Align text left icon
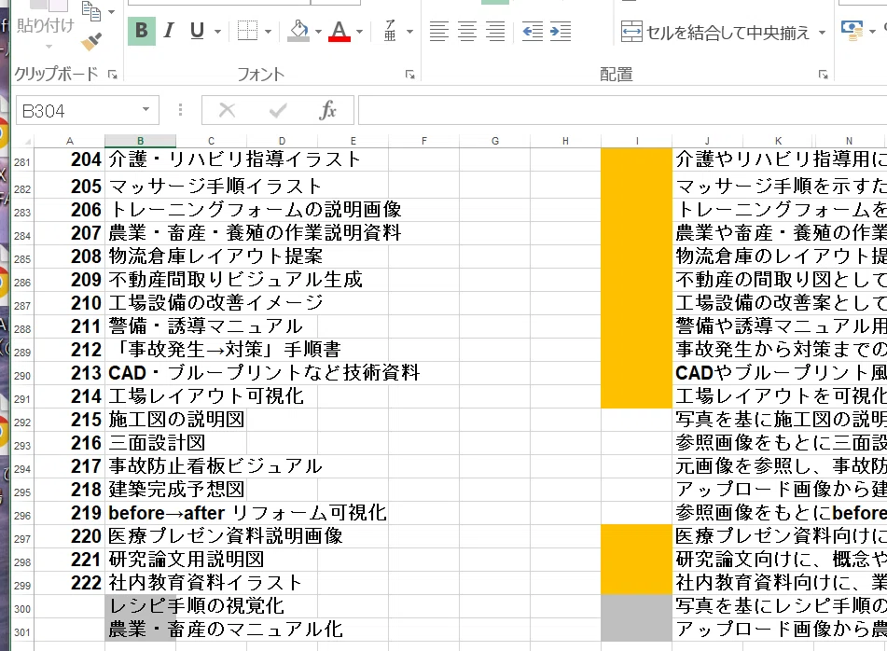 (x=439, y=31)
